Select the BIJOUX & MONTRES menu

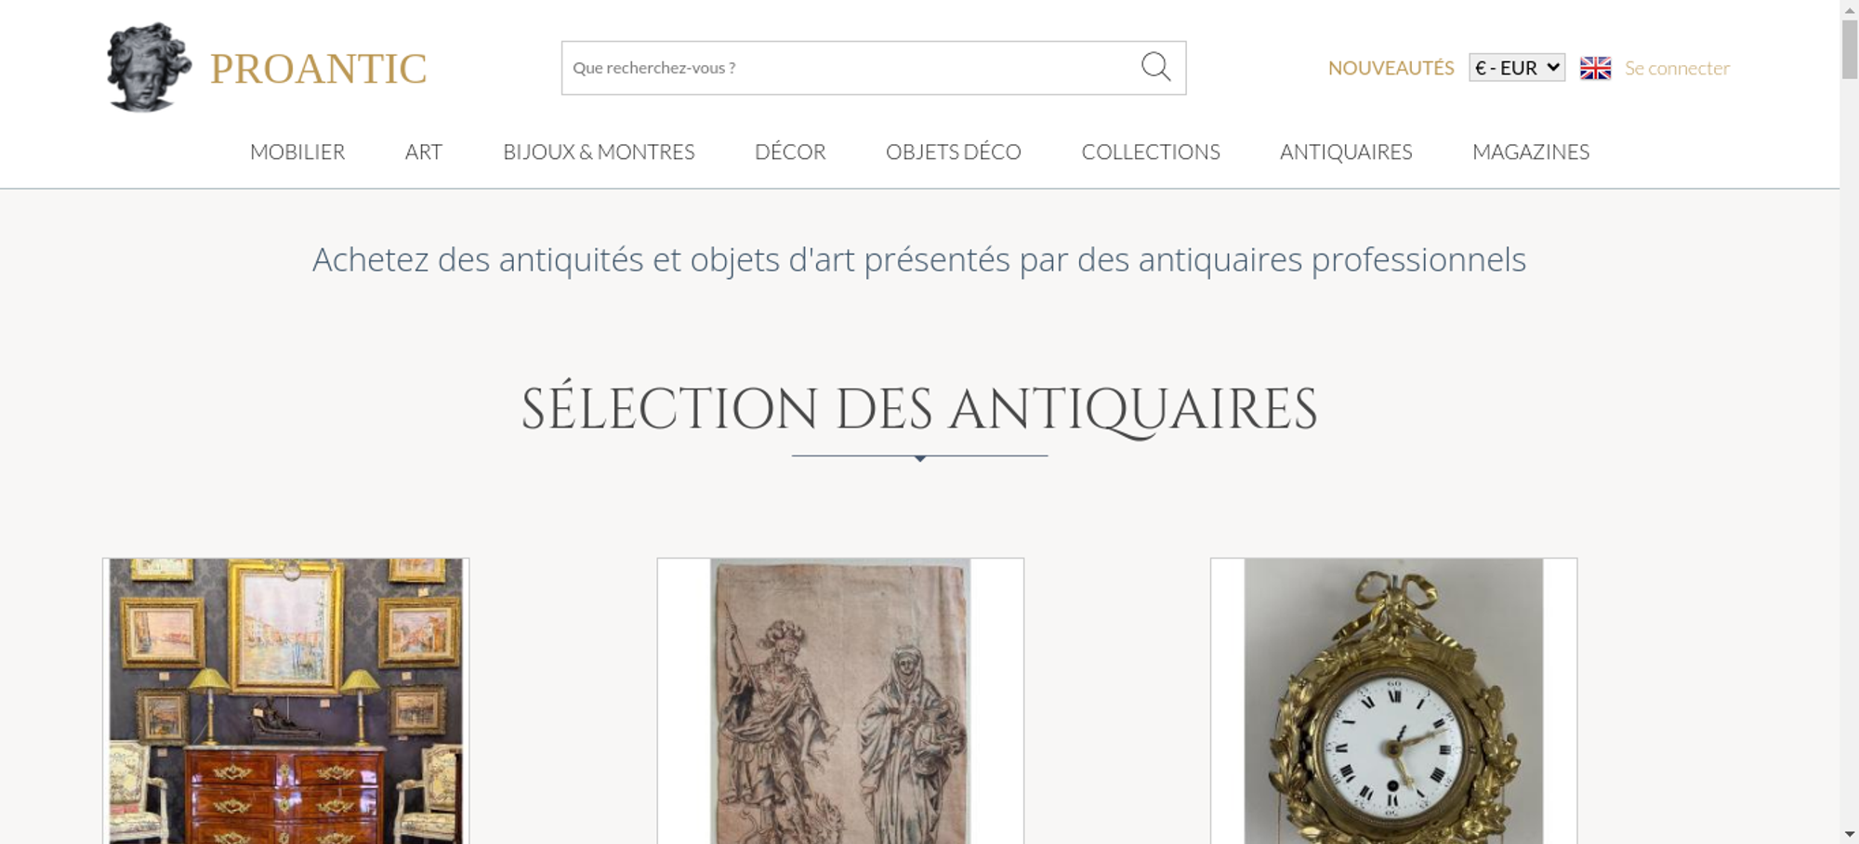pos(599,152)
